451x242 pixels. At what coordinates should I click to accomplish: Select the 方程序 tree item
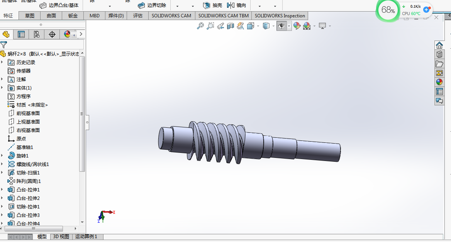(19, 96)
